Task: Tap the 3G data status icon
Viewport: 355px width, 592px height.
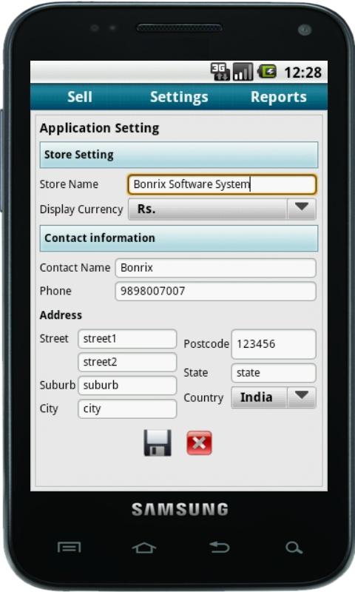Action: (x=220, y=71)
